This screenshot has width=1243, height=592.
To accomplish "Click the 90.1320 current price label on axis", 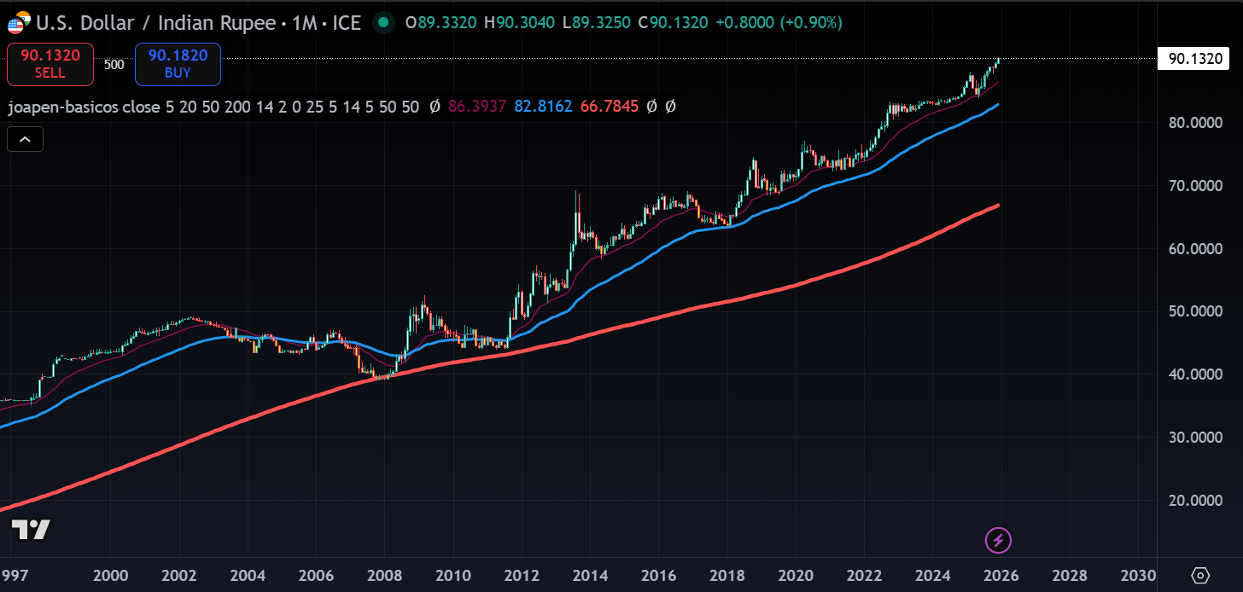I will (1193, 58).
